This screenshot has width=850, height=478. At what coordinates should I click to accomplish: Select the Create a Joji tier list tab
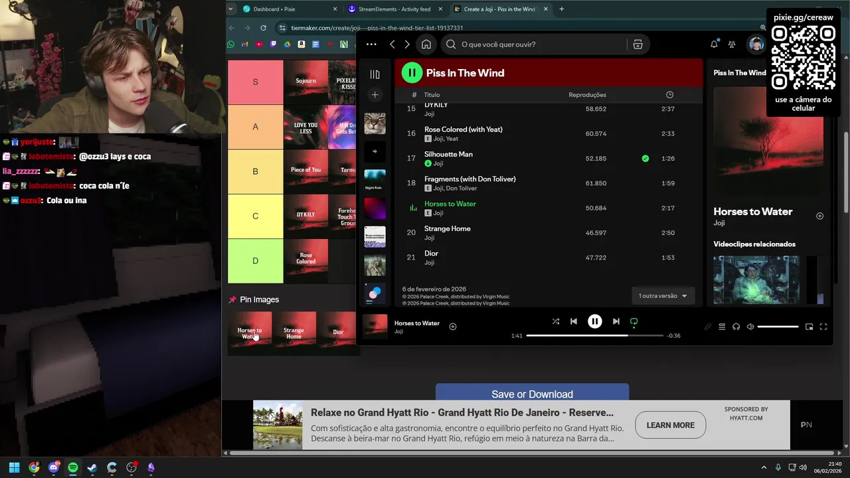[x=501, y=9]
